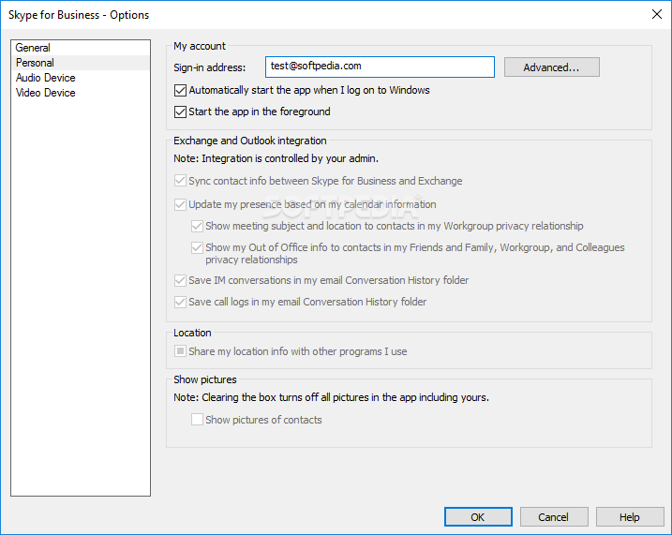Viewport: 672px width, 535px height.
Task: Click the 'Exchange and Outlook integration' group heading
Action: (250, 141)
